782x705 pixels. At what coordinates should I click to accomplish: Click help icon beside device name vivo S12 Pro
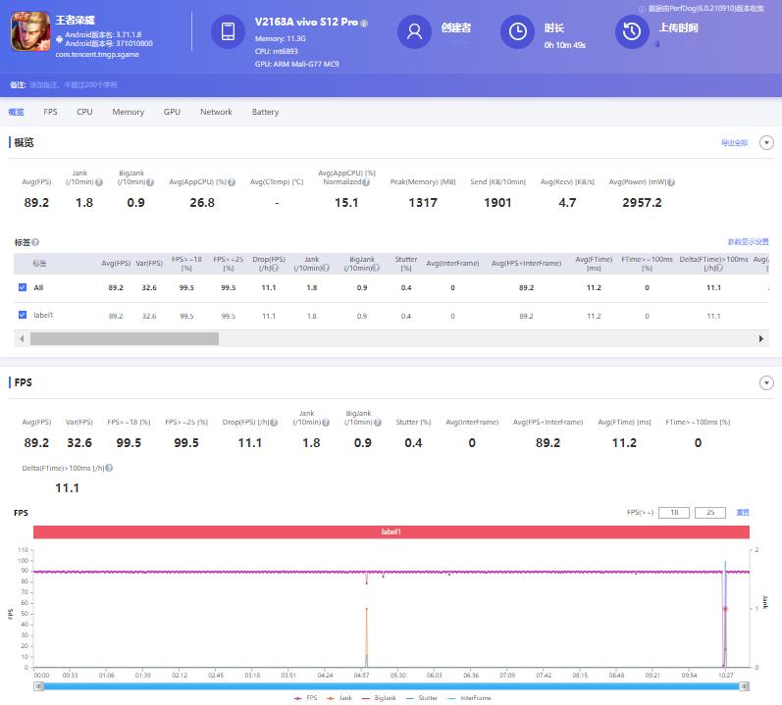364,23
